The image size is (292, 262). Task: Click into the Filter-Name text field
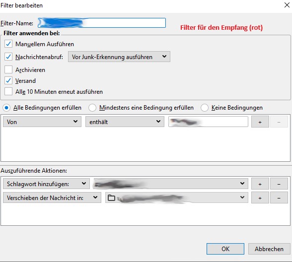102,23
